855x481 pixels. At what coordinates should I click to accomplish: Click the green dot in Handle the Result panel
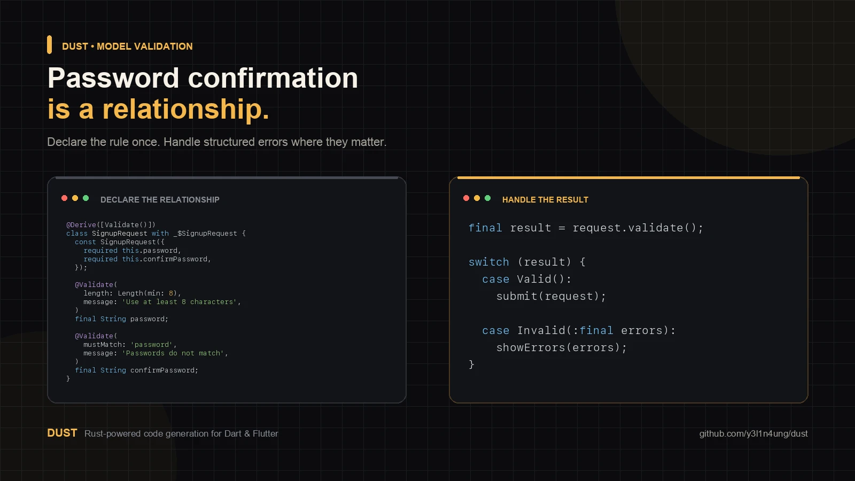click(x=487, y=198)
